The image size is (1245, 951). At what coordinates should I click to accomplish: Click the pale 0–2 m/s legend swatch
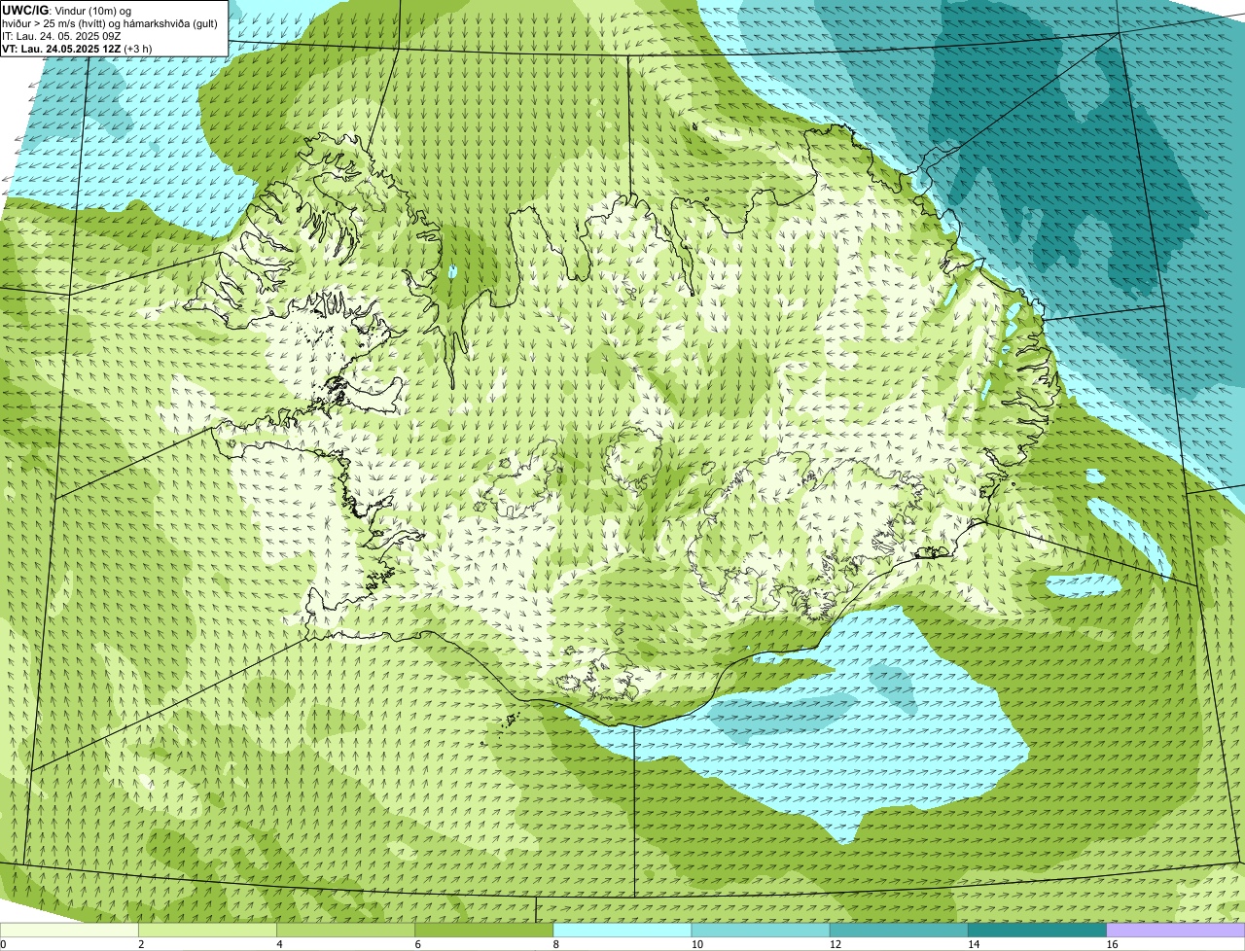[69, 931]
